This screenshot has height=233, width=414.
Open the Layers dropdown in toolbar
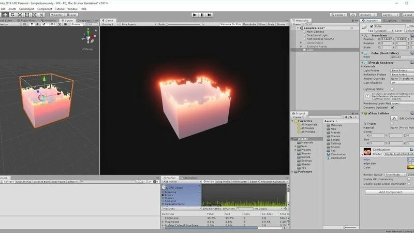(391, 15)
